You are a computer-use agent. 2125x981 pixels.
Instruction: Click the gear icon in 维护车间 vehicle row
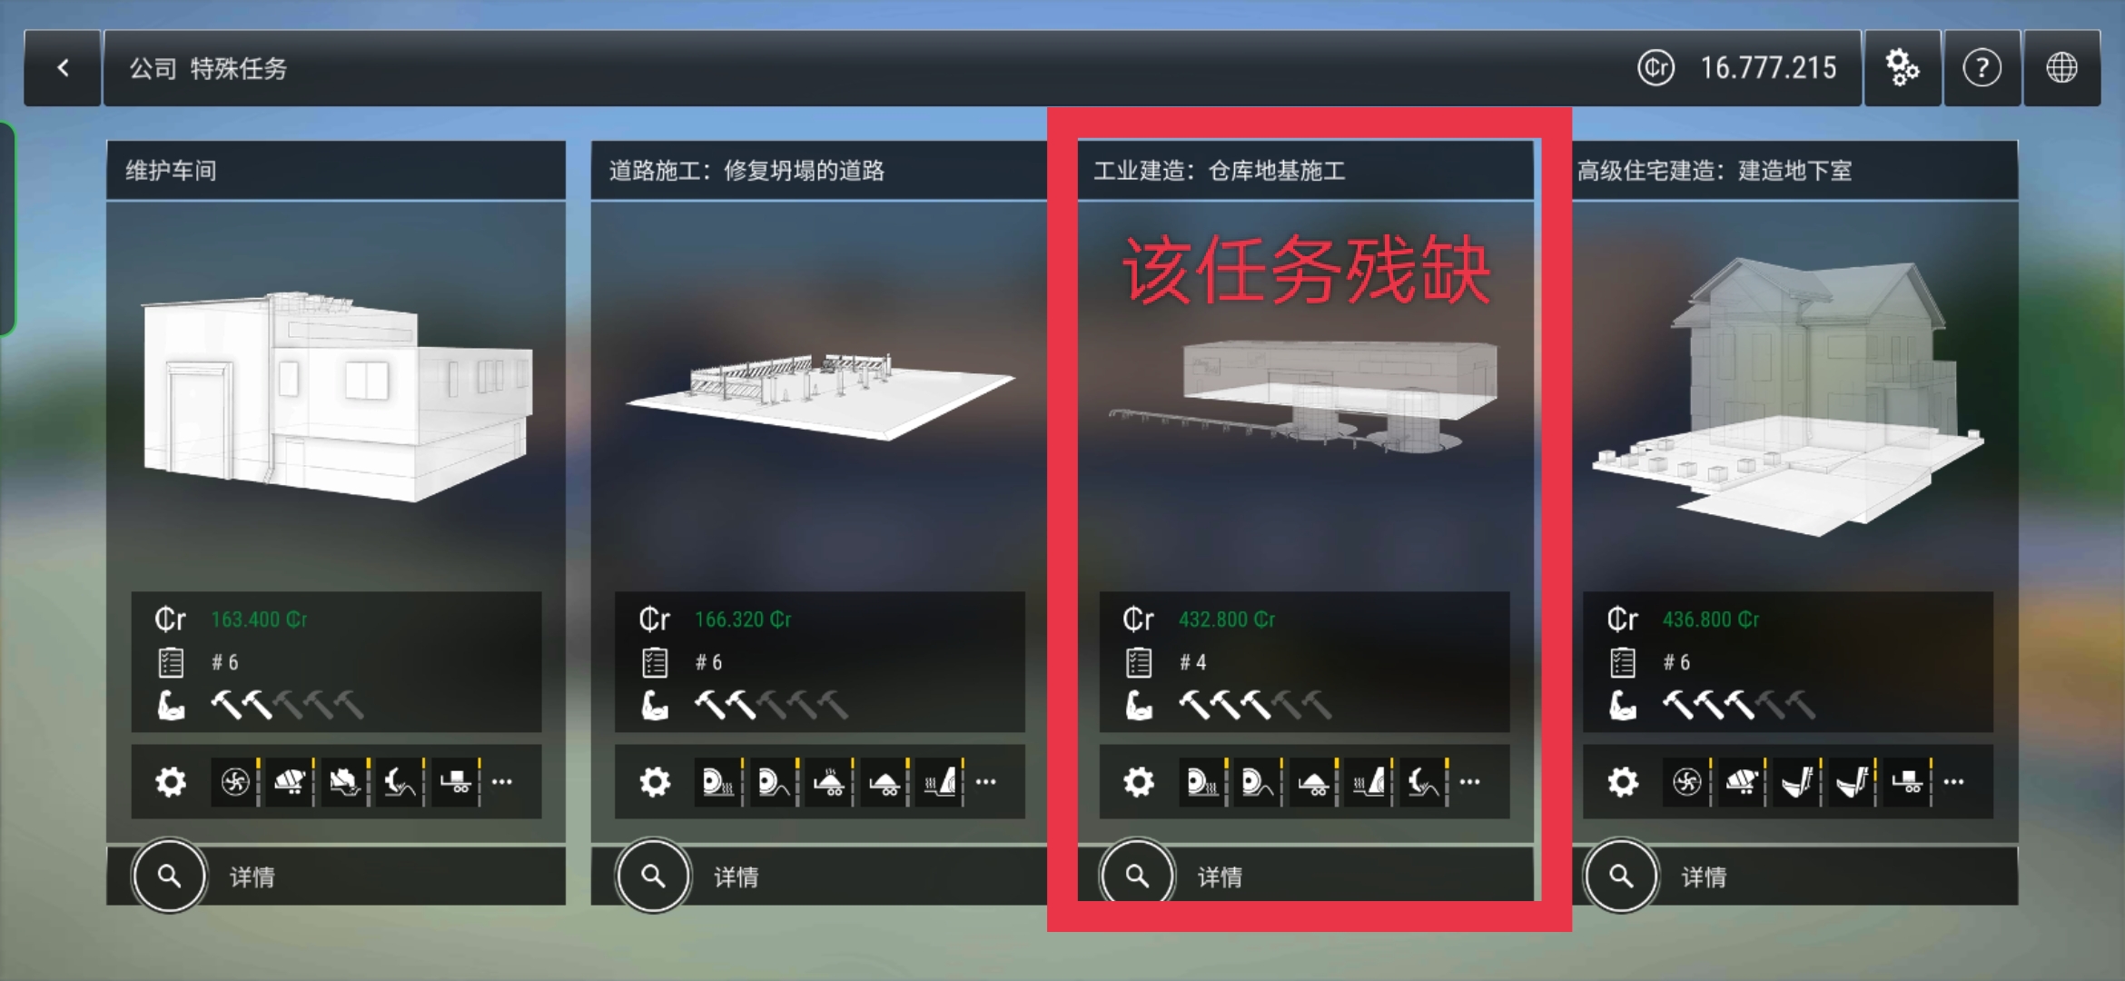[x=171, y=781]
